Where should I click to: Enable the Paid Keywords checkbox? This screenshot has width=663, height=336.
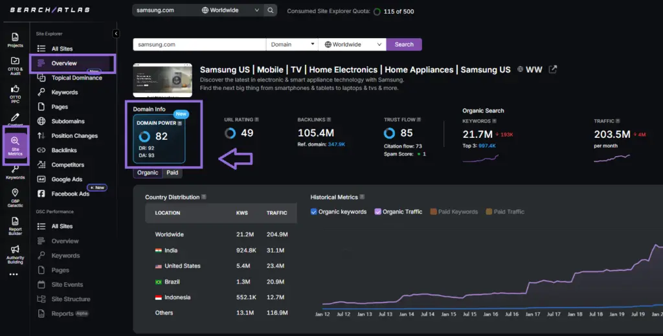point(433,212)
